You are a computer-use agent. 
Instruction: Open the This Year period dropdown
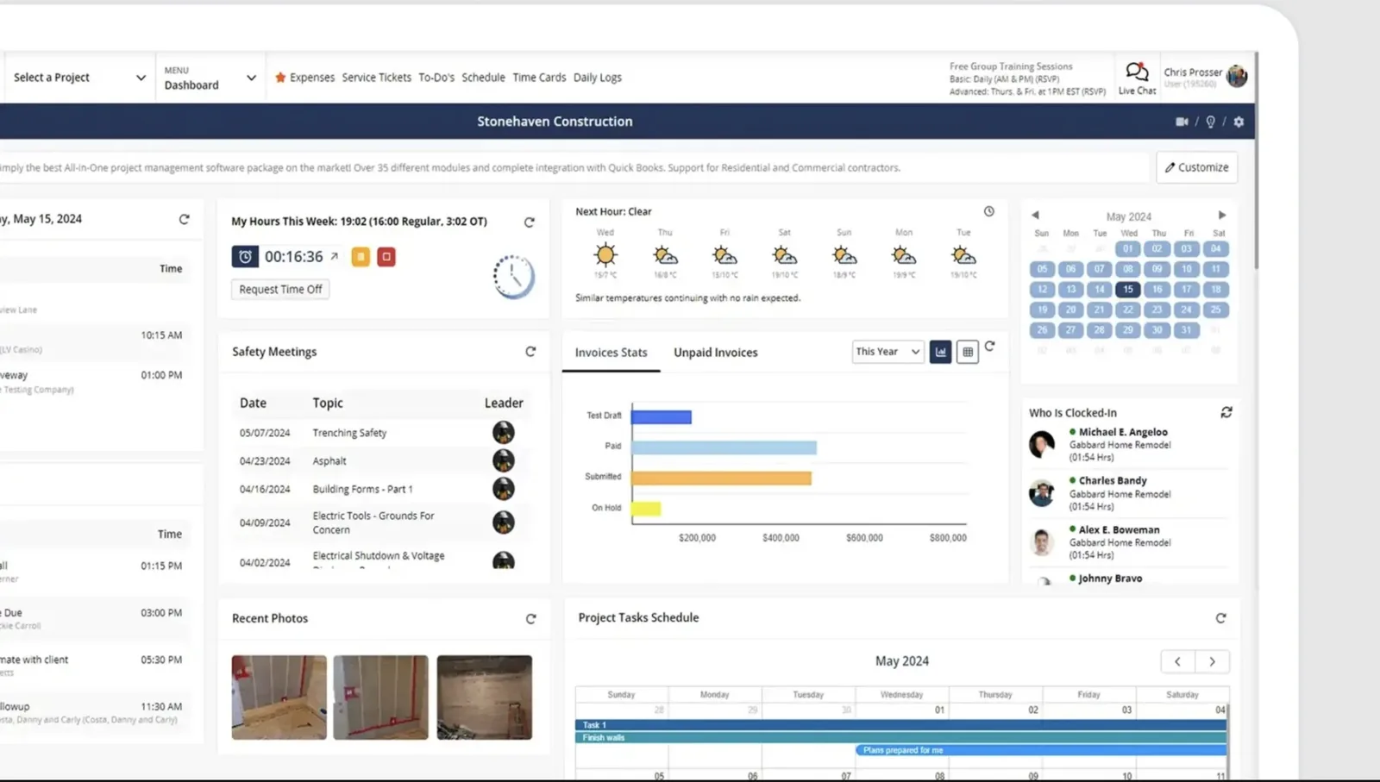pos(888,352)
